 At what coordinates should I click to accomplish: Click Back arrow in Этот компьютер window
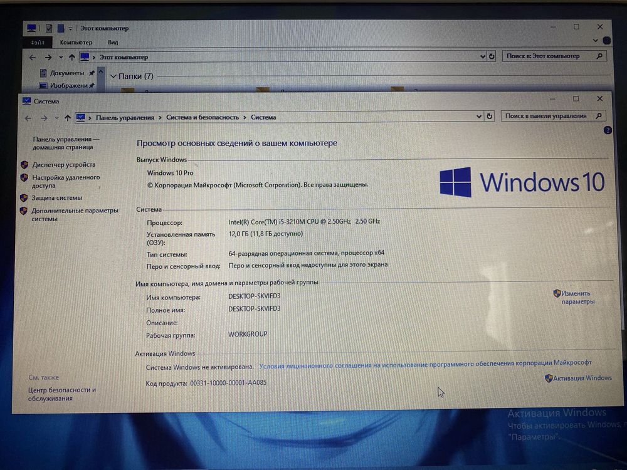[33, 58]
